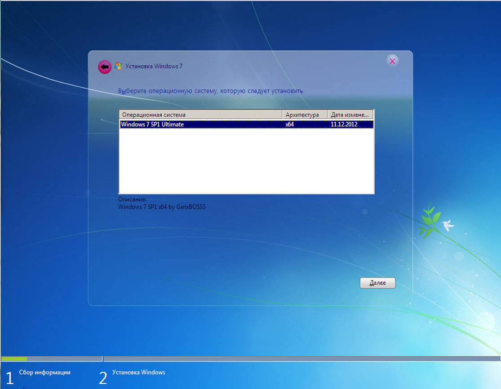Click the x64 architecture cell

[289, 125]
